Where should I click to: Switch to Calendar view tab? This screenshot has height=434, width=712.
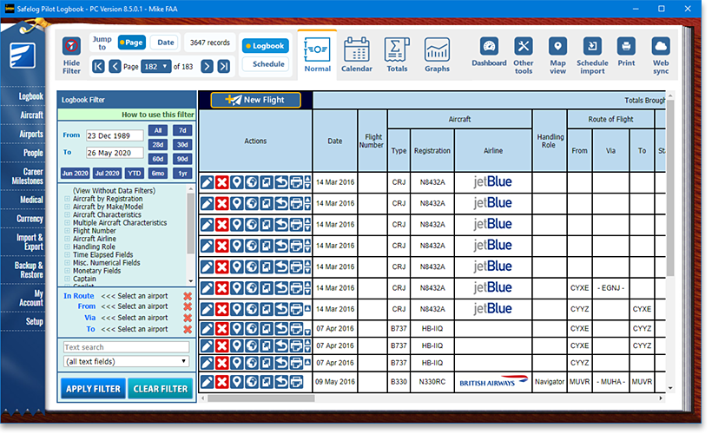click(357, 55)
